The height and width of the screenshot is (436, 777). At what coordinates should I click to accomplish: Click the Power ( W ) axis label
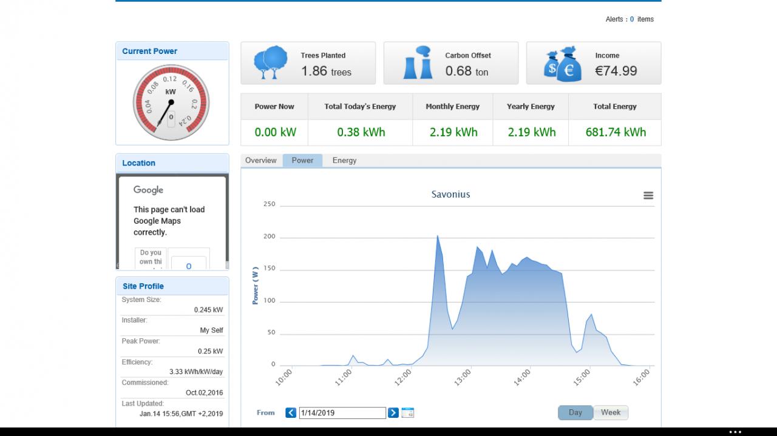(256, 285)
